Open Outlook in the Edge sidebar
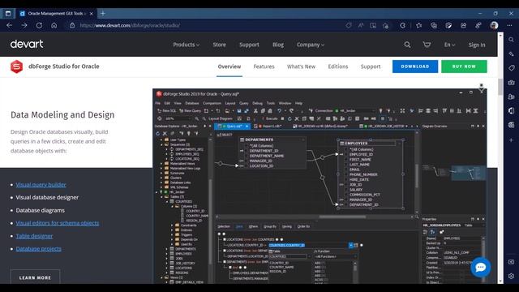Image resolution: width=519 pixels, height=292 pixels. (512, 125)
